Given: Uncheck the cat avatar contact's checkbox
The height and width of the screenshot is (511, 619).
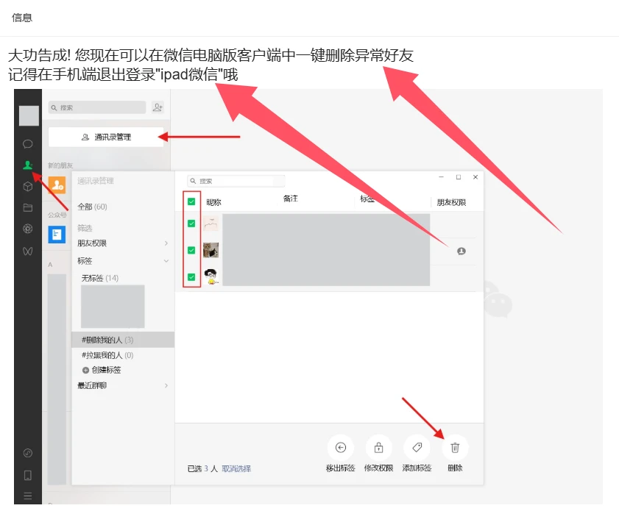Looking at the screenshot, I should coord(191,250).
